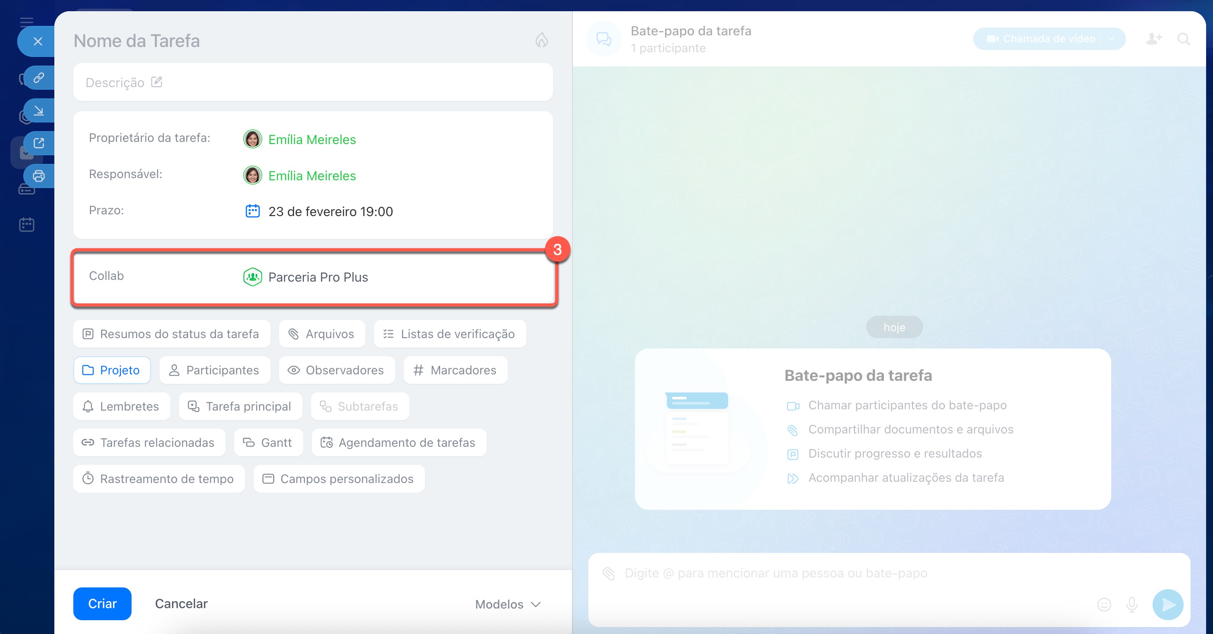Click the chat search magnifier icon
The height and width of the screenshot is (634, 1213).
(x=1183, y=38)
